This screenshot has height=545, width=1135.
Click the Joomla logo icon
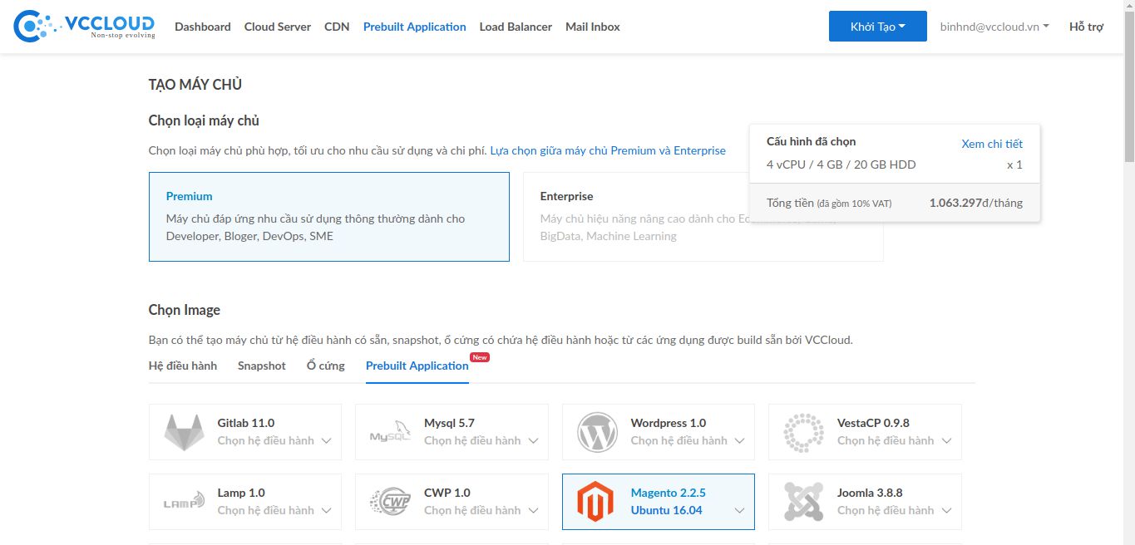[803, 502]
